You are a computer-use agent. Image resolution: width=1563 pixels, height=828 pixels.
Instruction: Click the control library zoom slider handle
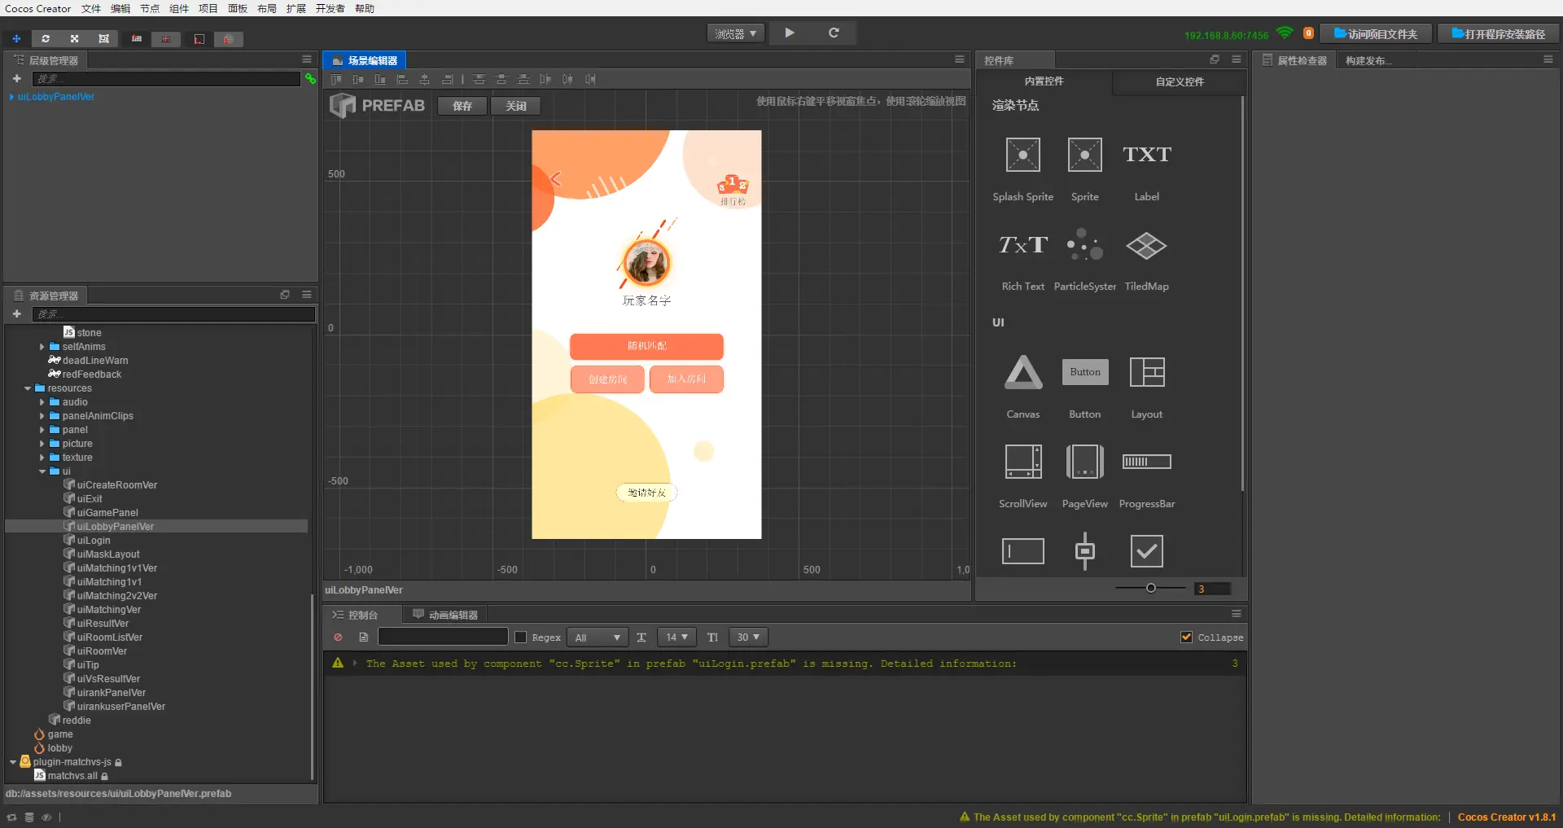click(x=1150, y=589)
